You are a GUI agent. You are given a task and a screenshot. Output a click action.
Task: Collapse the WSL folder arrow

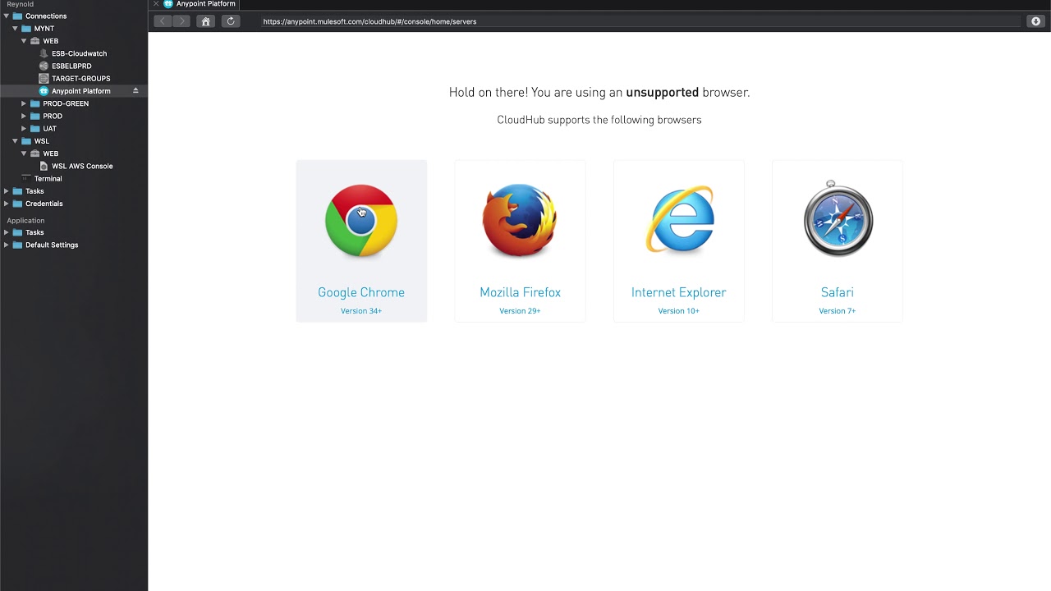pos(15,141)
